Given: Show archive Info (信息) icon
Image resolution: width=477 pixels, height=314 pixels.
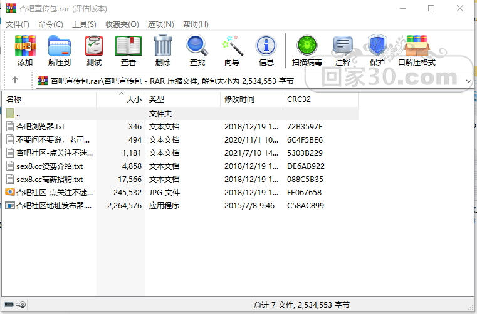Looking at the screenshot, I should (266, 46).
